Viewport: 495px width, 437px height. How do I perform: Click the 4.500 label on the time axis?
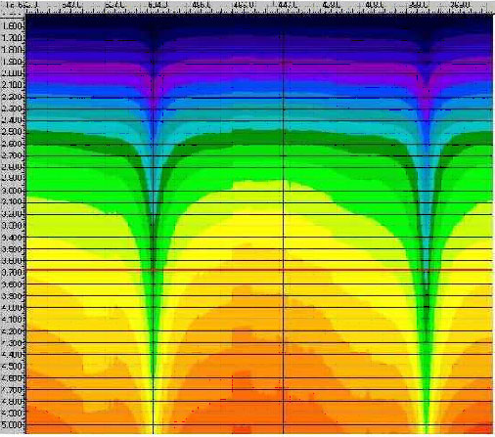pyautogui.click(x=13, y=367)
